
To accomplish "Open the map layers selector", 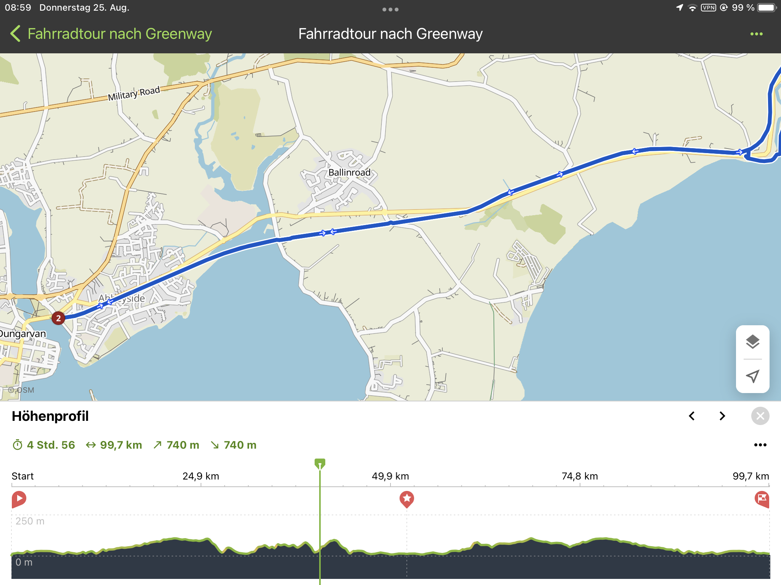I will [x=752, y=342].
